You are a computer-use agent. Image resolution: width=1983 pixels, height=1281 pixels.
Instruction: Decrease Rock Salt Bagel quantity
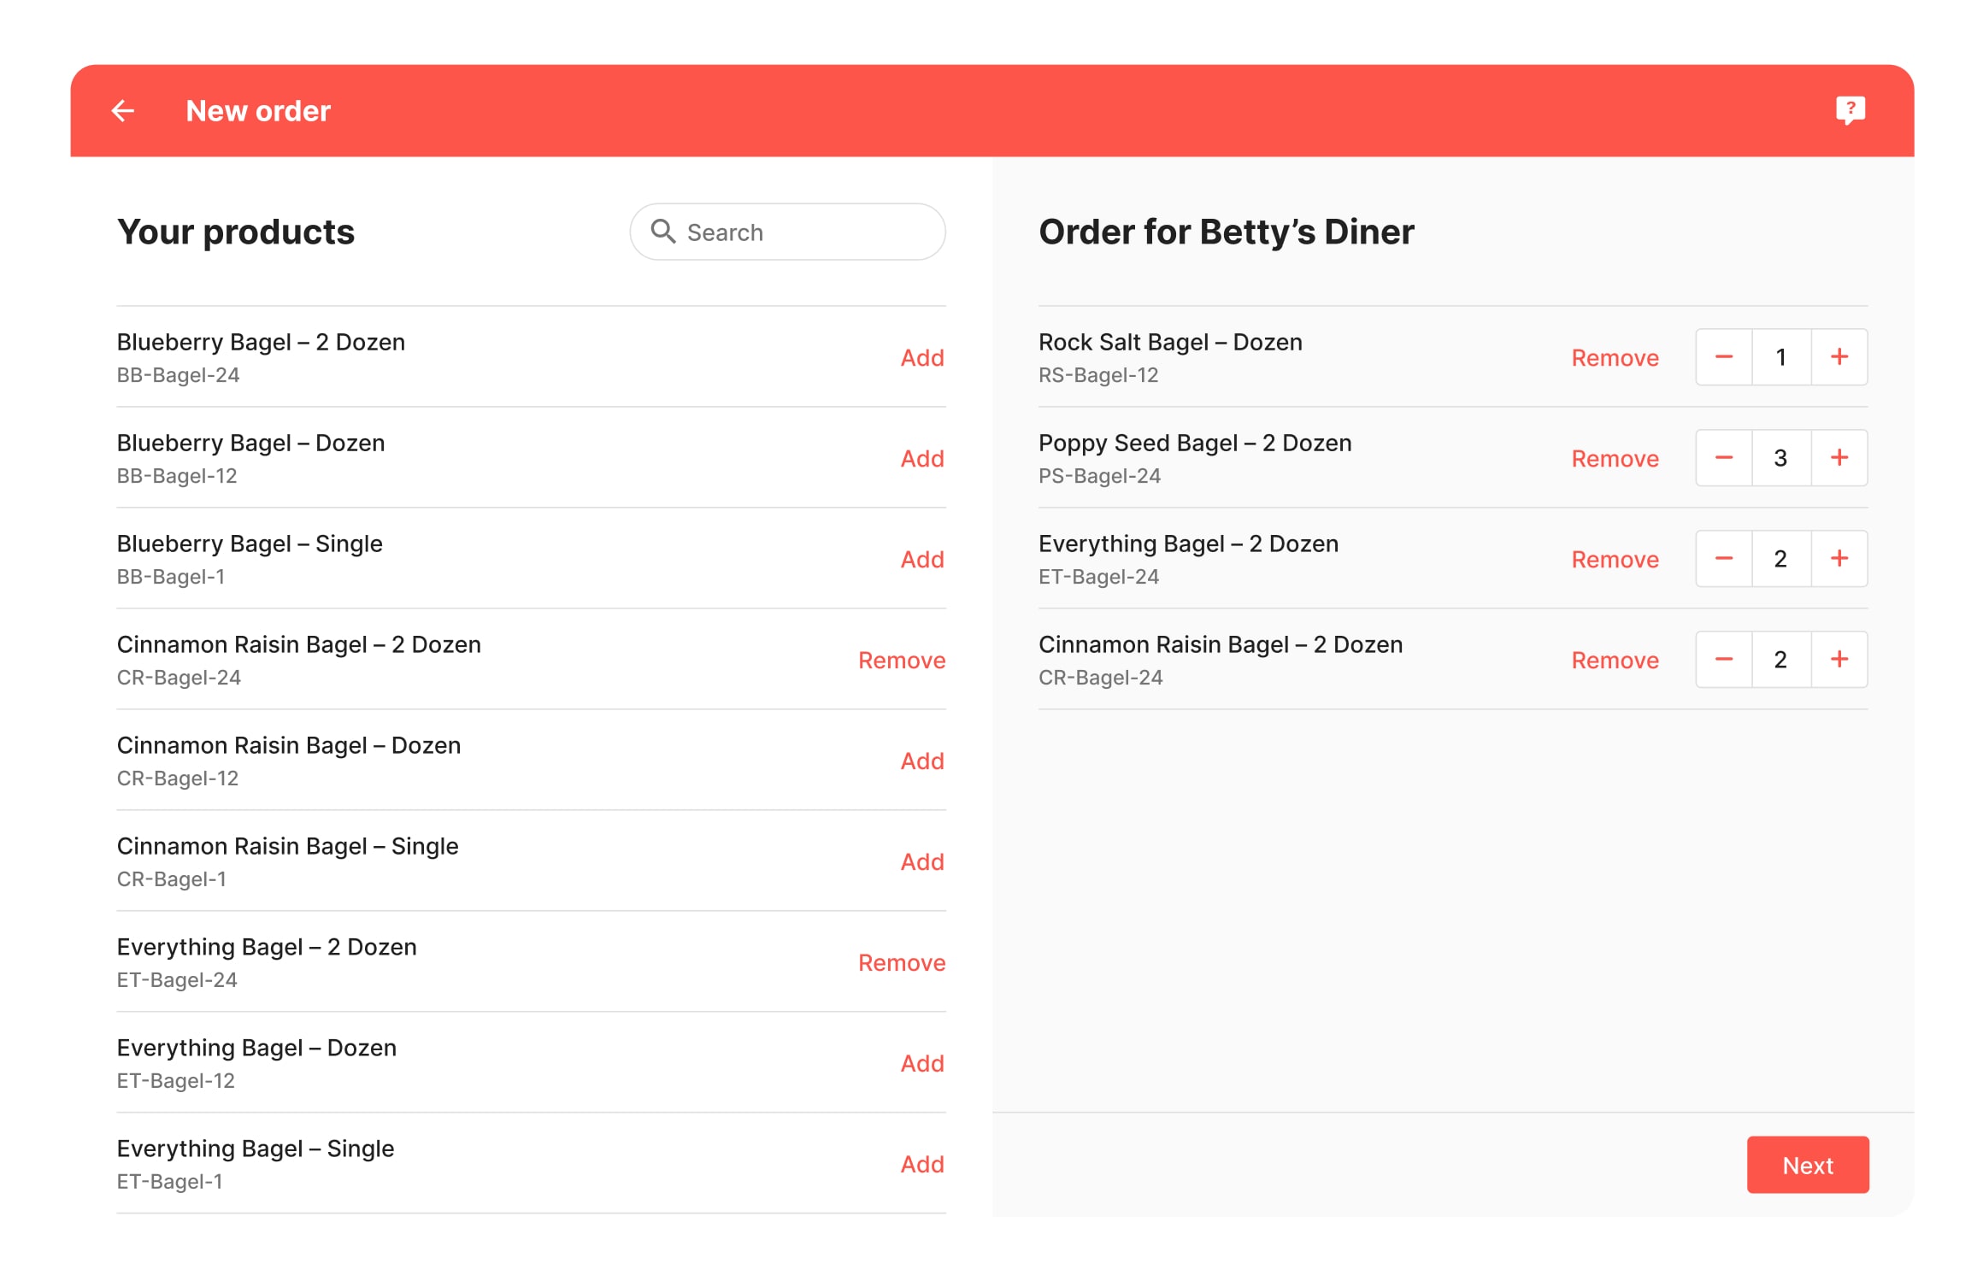[1724, 357]
